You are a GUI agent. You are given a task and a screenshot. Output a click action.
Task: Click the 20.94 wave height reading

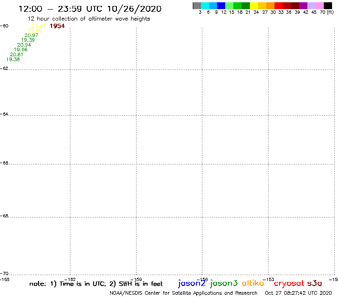tap(24, 45)
